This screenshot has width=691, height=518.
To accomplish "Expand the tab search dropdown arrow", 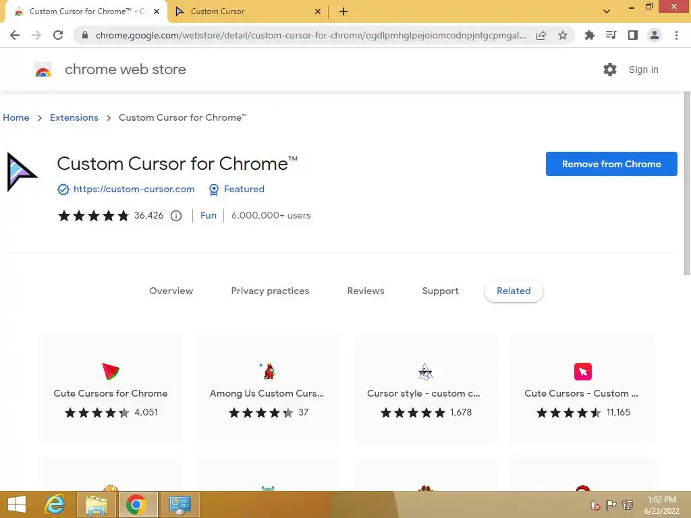I will click(607, 11).
